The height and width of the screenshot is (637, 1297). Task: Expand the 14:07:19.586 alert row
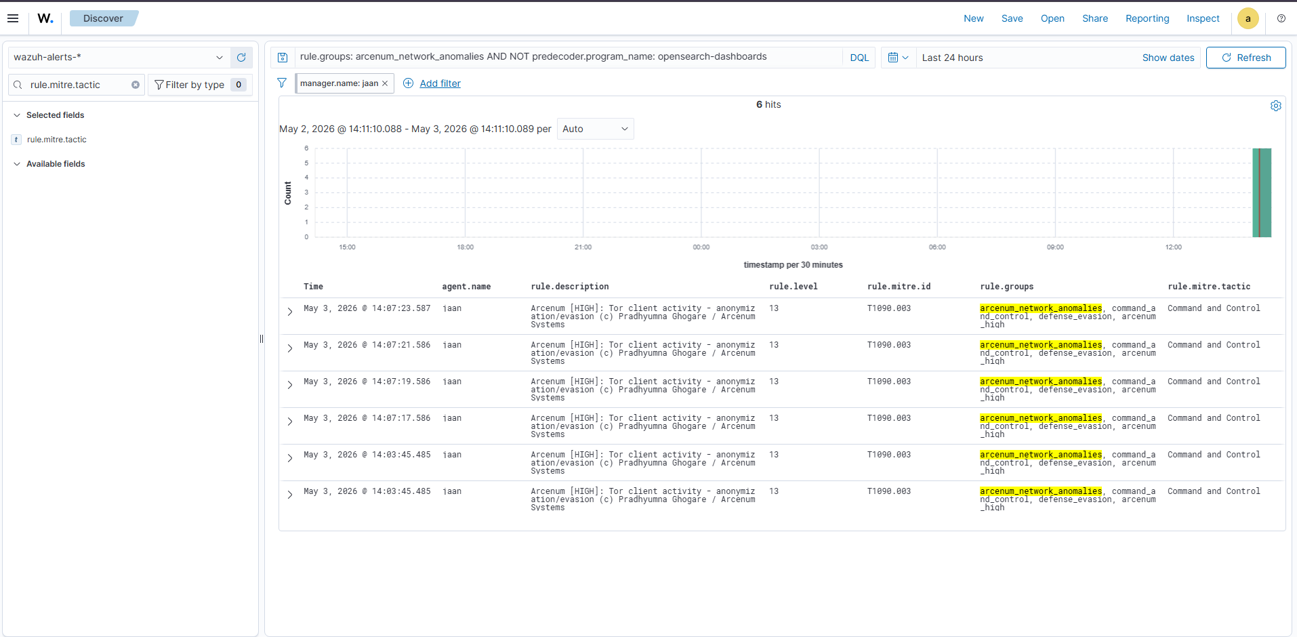[290, 385]
